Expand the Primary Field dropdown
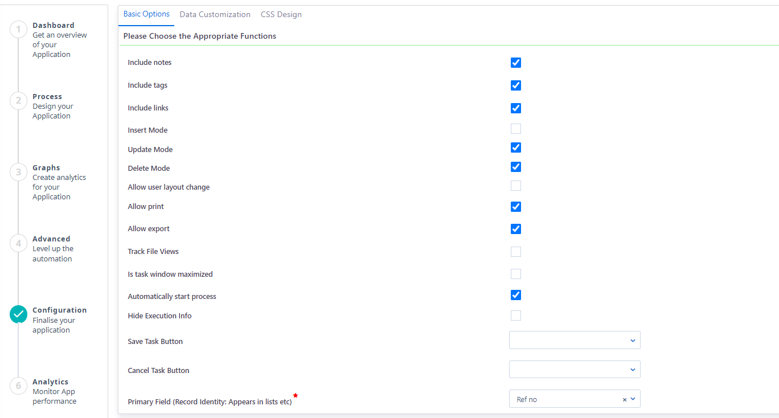The height and width of the screenshot is (418, 779). point(633,399)
